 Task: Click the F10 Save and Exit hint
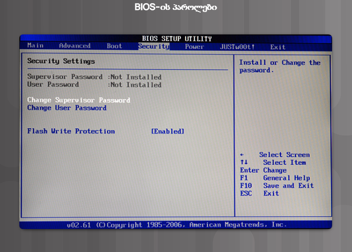click(277, 186)
